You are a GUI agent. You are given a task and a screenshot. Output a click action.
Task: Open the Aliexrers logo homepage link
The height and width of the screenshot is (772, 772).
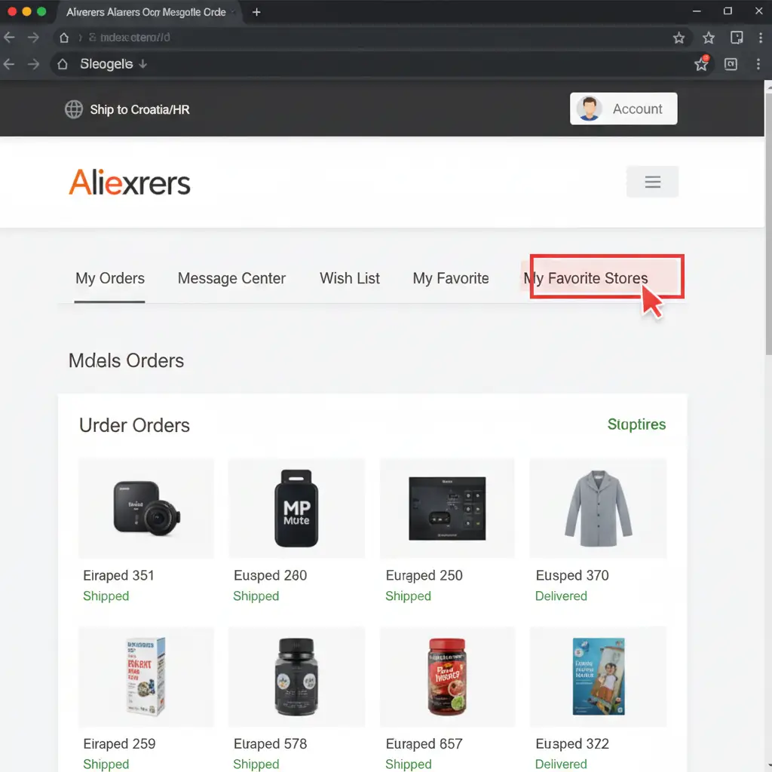(x=130, y=182)
